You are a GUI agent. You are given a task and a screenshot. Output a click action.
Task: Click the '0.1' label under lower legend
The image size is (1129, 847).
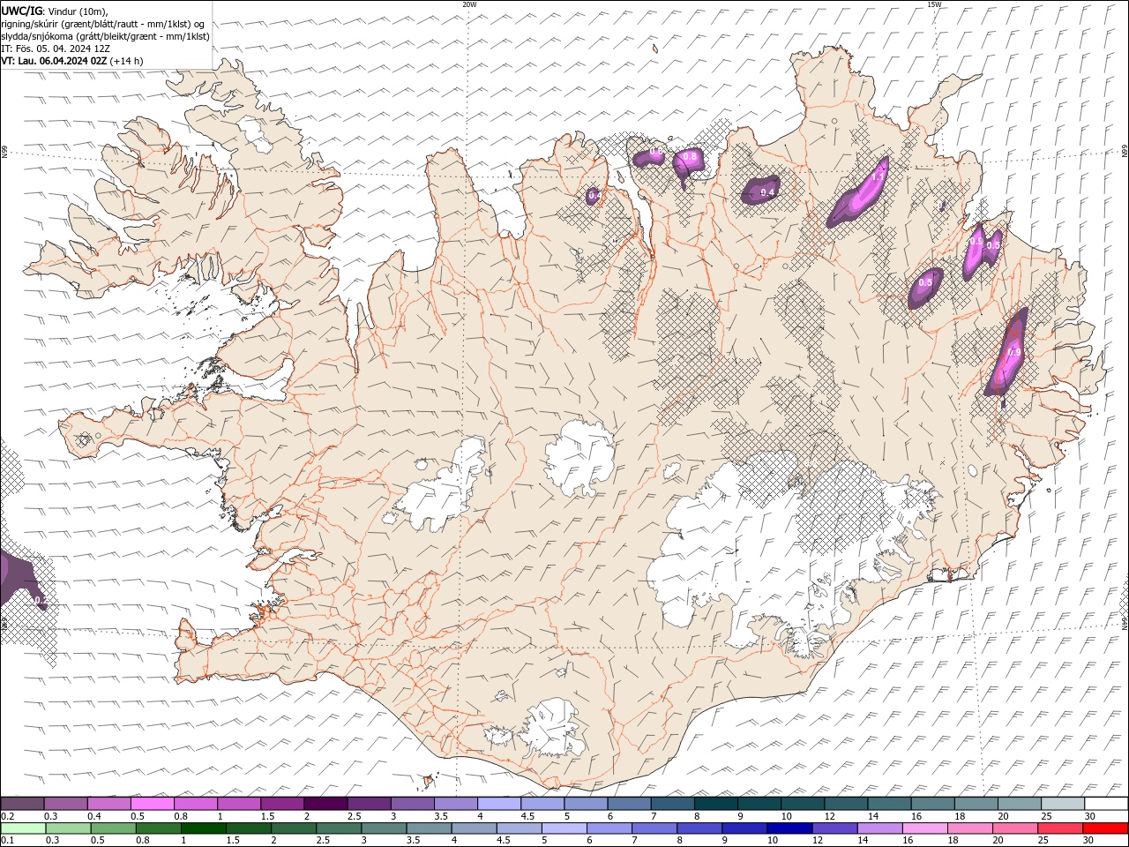(x=7, y=841)
